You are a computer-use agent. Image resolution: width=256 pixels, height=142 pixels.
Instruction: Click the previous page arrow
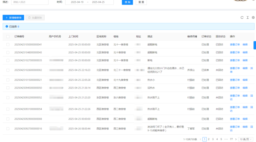(200, 139)
